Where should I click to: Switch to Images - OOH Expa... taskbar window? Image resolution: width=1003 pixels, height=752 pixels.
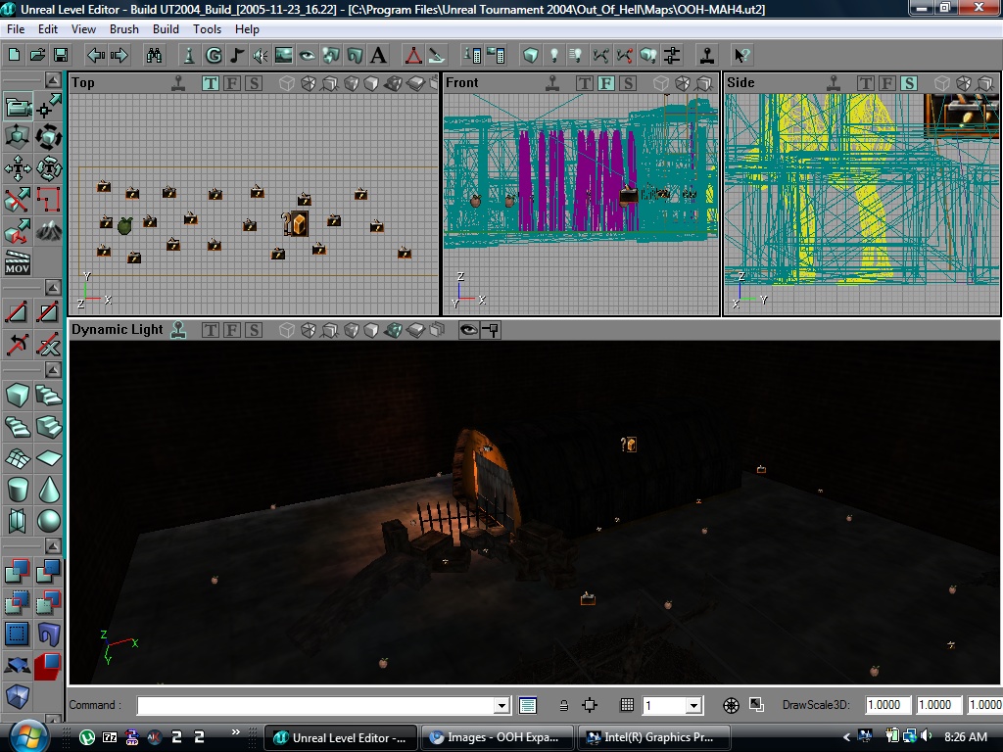tap(499, 737)
